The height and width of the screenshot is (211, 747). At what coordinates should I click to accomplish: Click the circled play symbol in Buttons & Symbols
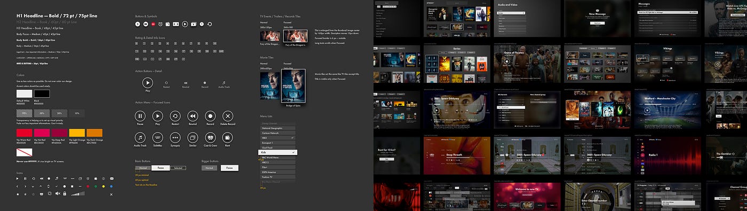[x=185, y=24]
